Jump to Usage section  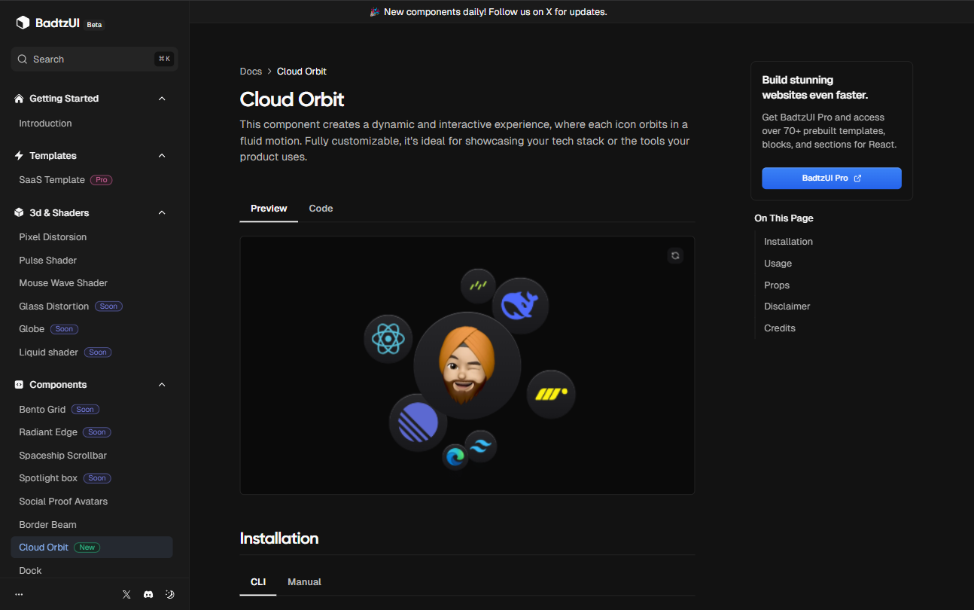tap(778, 264)
